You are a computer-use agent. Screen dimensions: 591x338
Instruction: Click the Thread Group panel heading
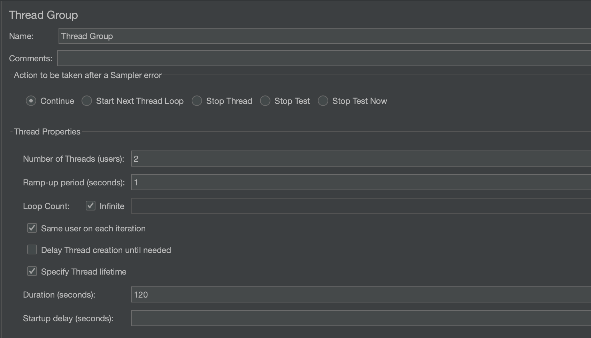(44, 15)
